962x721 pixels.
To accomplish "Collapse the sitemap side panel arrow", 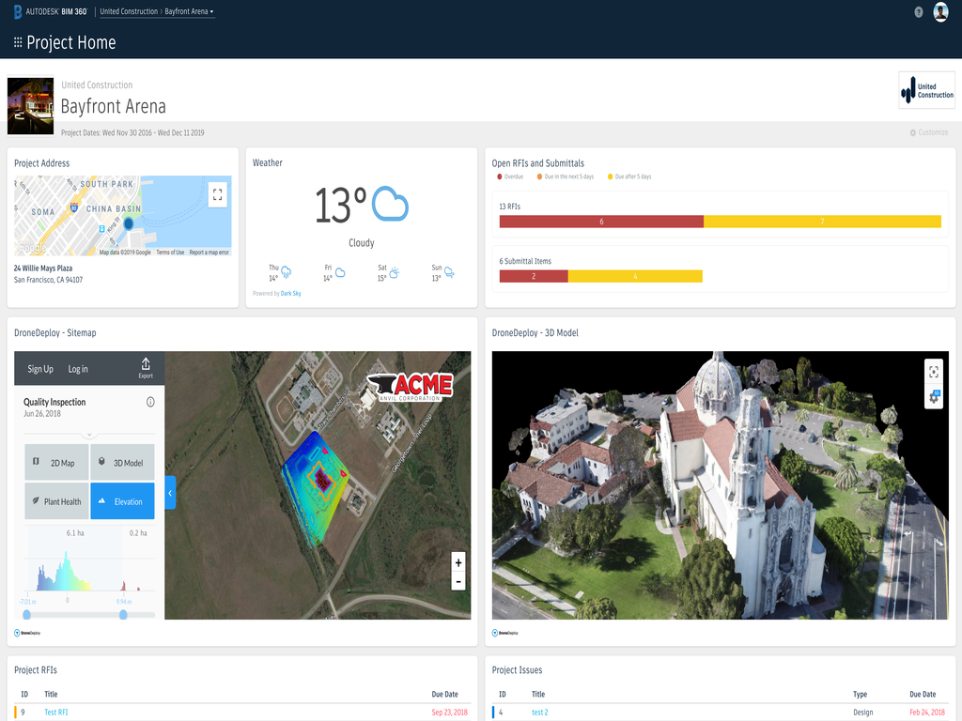I will coord(170,492).
